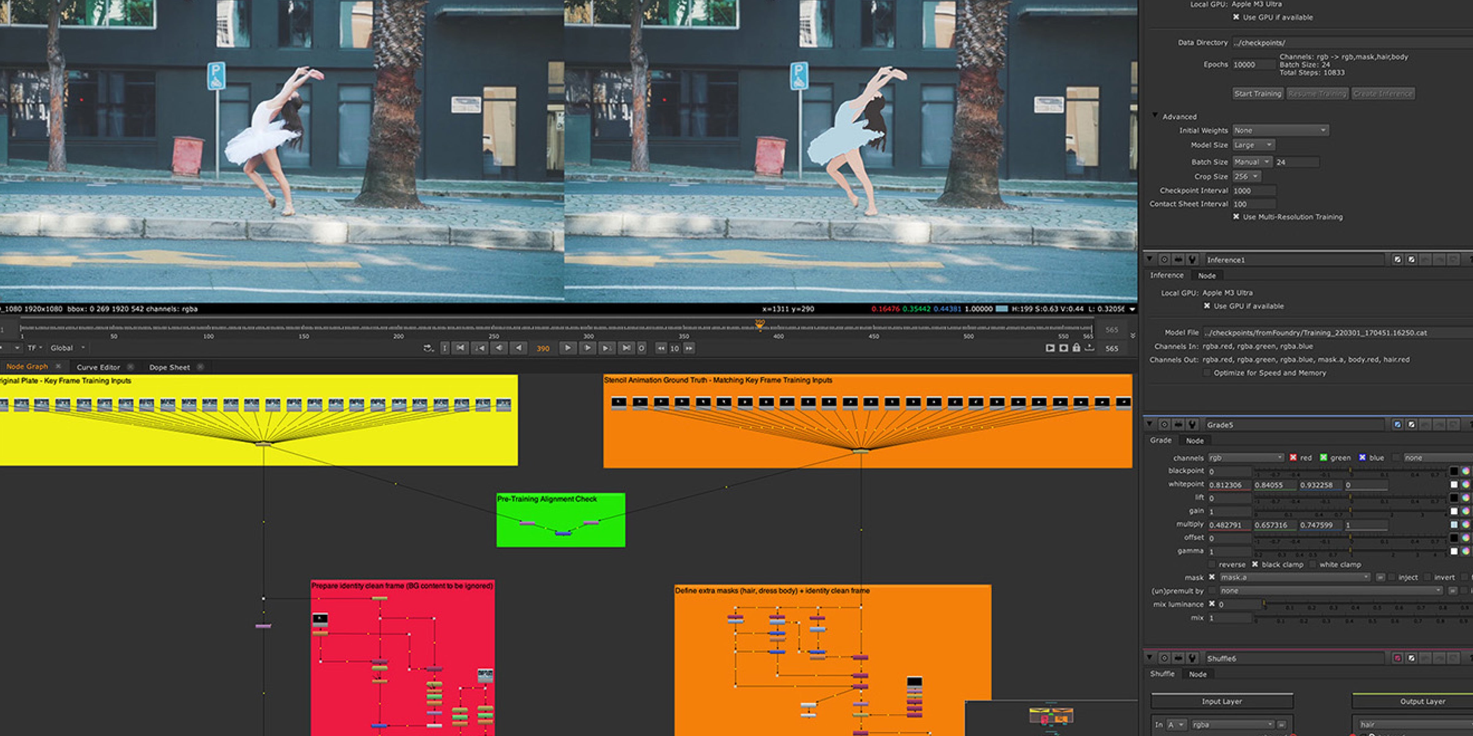Click Grade5 whitepoint color swatch
The image size is (1473, 736).
(x=1454, y=485)
